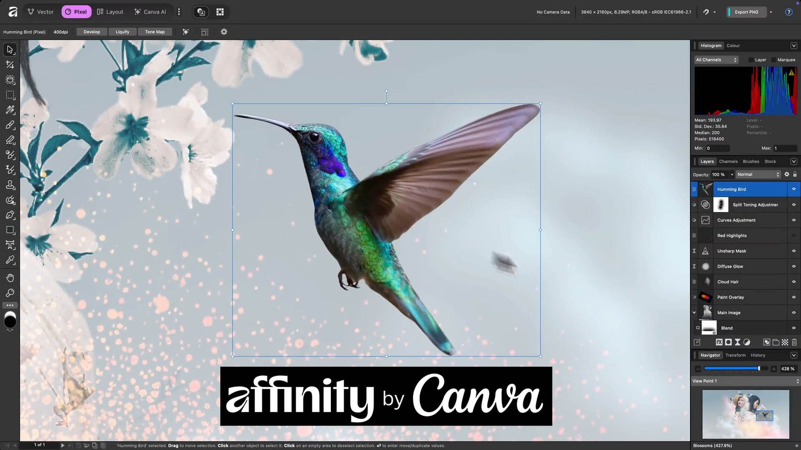The image size is (801, 450).
Task: Switch to the Channels tab
Action: coord(728,161)
